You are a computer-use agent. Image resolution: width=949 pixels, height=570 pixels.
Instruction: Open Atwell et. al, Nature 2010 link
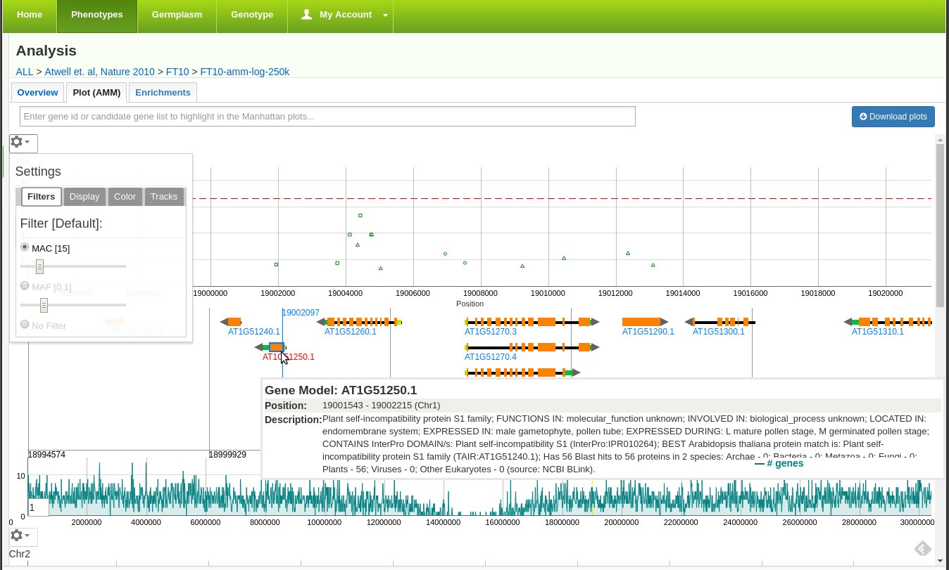pyautogui.click(x=99, y=72)
